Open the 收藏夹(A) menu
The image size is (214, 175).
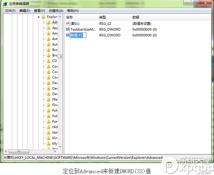pos(56,11)
